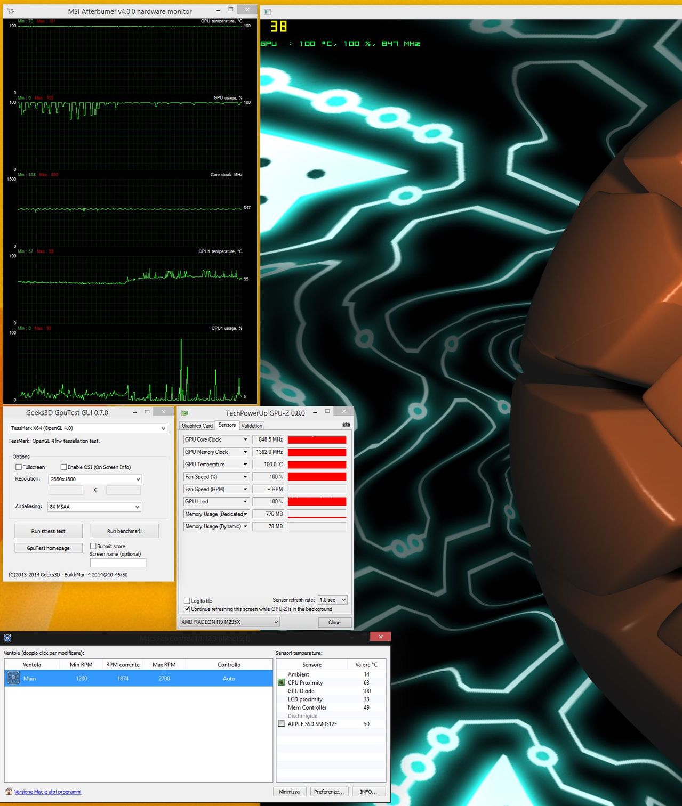Image resolution: width=682 pixels, height=806 pixels.
Task: Click the 848.5 MHz GPU Core Clock value
Action: [x=268, y=439]
